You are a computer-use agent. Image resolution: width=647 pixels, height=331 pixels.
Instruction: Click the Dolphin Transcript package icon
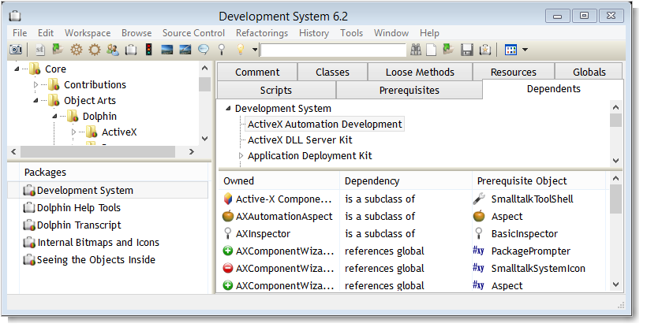29,225
